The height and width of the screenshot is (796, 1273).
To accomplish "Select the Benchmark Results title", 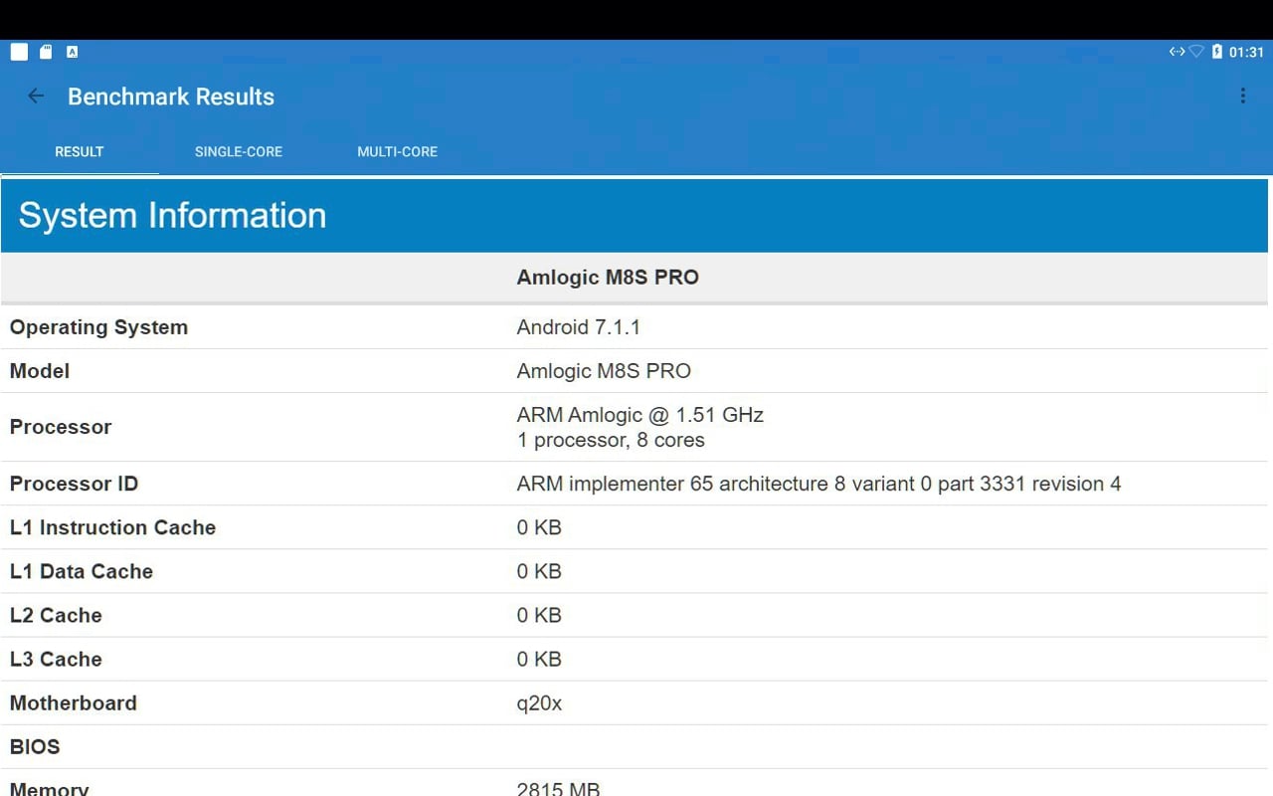I will pyautogui.click(x=171, y=97).
